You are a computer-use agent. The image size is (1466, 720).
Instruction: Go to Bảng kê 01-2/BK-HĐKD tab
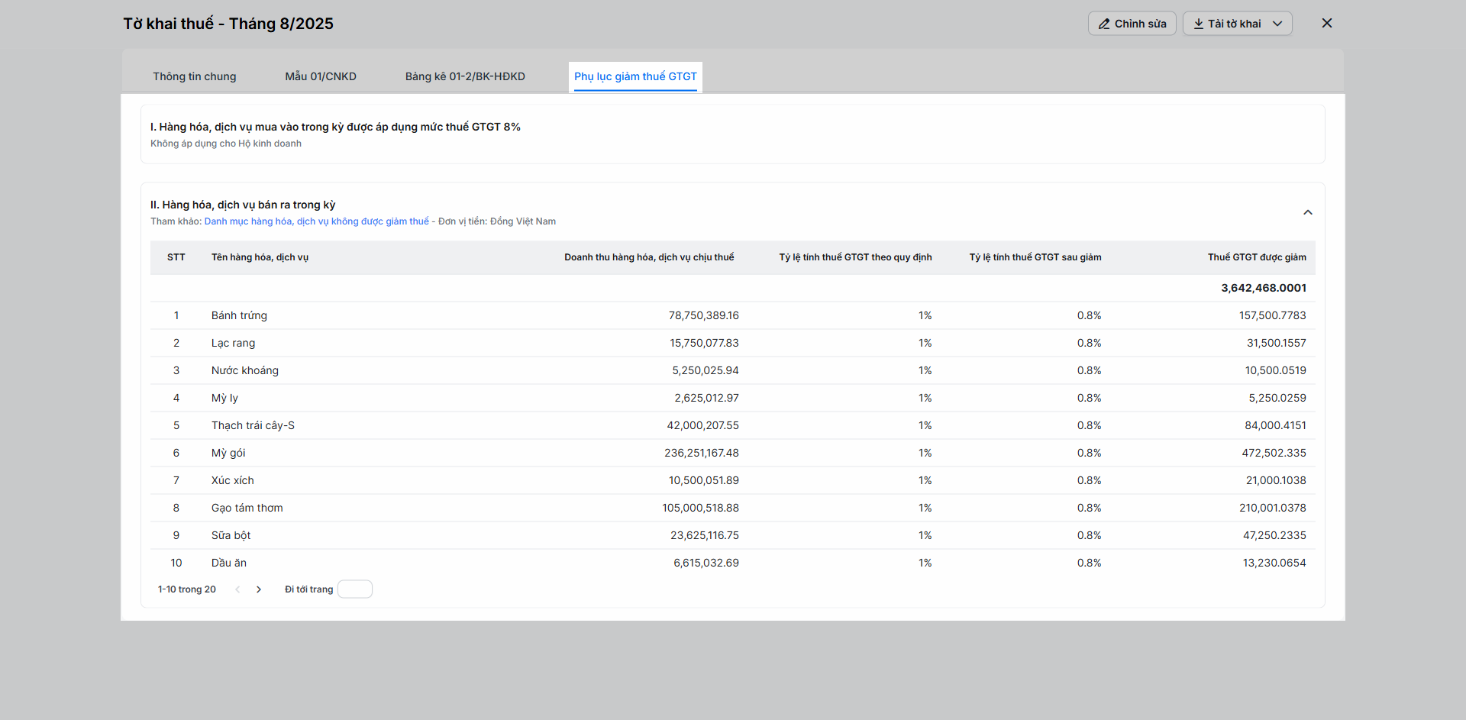point(465,76)
